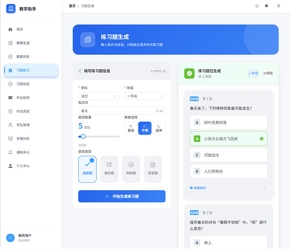
Task: Click the 题目数量 slider handle
Action: point(83,136)
